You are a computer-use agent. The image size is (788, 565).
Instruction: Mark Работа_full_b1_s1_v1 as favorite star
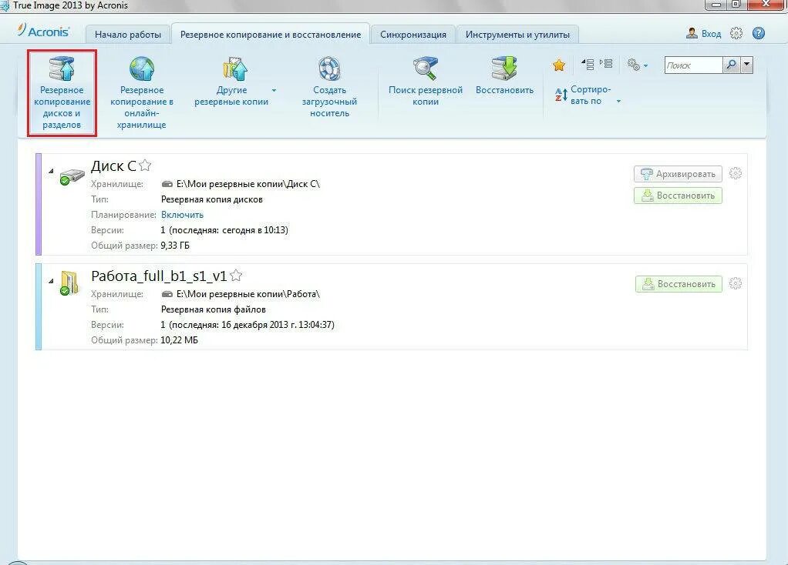click(x=236, y=275)
